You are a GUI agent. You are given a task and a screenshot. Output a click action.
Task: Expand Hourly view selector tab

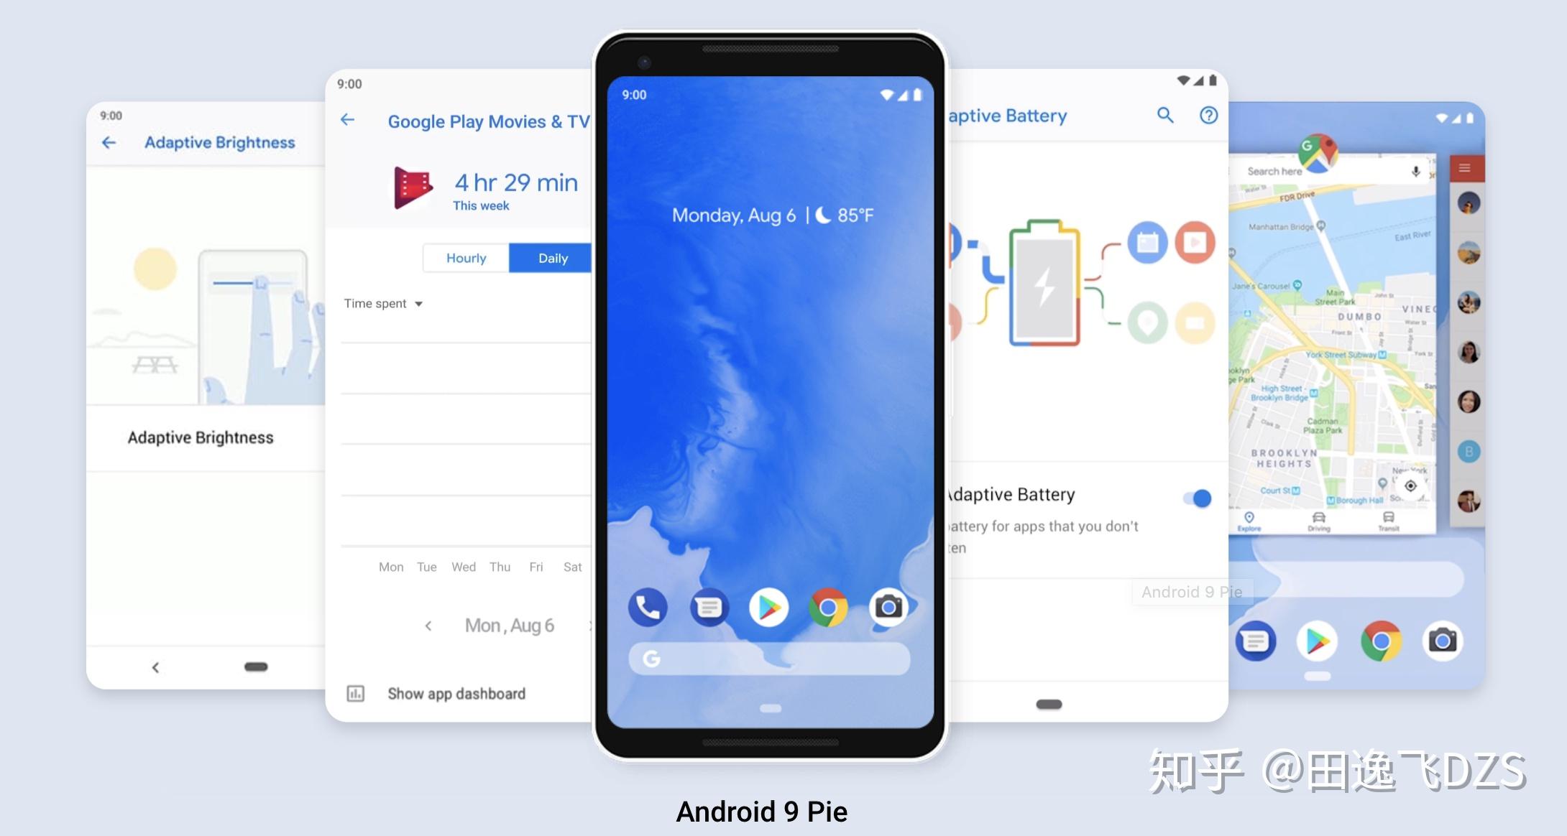tap(465, 259)
